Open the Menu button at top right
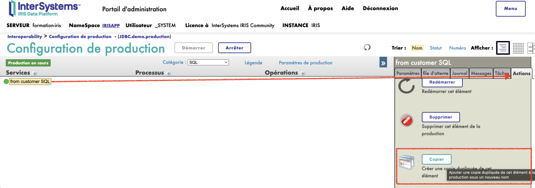The image size is (535, 188). pyautogui.click(x=510, y=9)
